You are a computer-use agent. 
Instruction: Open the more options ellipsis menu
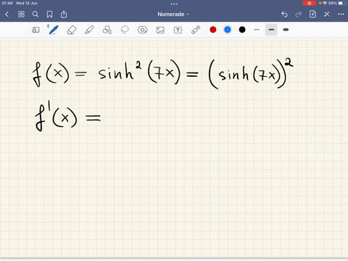coord(341,14)
